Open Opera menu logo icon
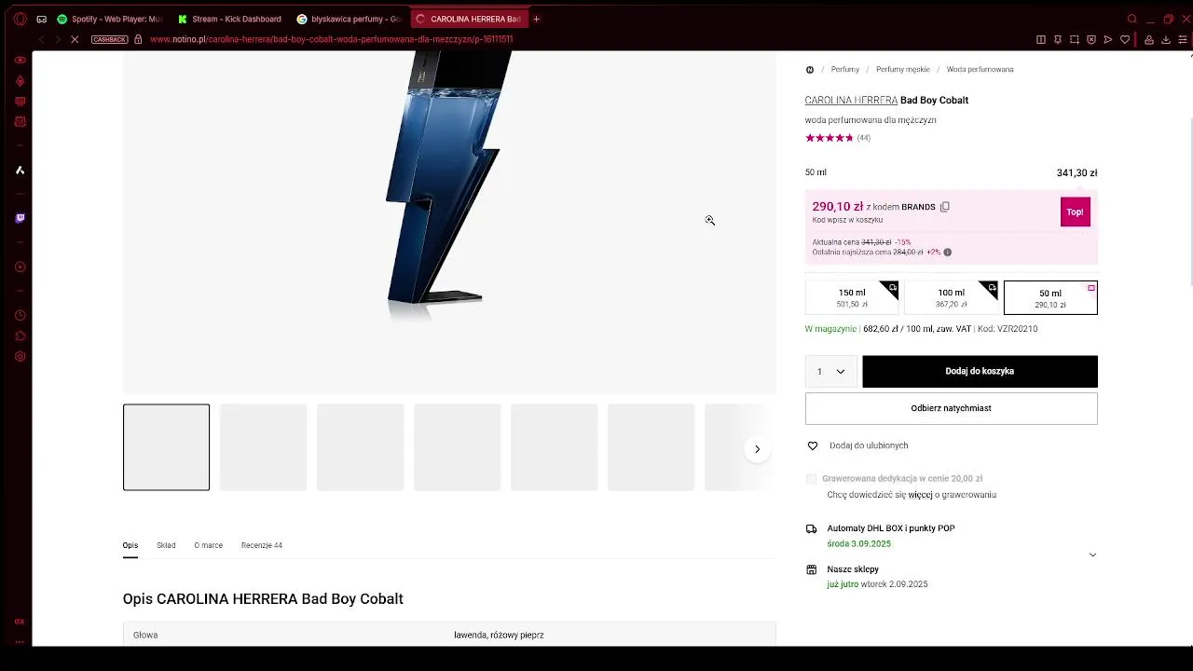 (20, 19)
